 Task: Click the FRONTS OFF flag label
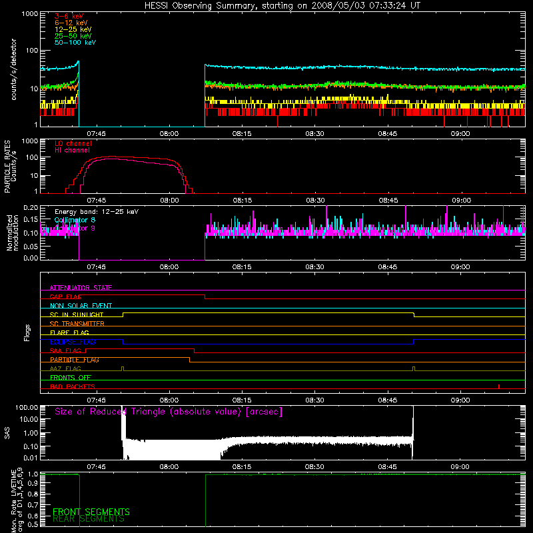[x=71, y=377]
